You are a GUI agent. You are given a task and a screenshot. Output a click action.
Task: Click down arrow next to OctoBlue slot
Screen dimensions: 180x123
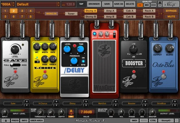pos(175,105)
